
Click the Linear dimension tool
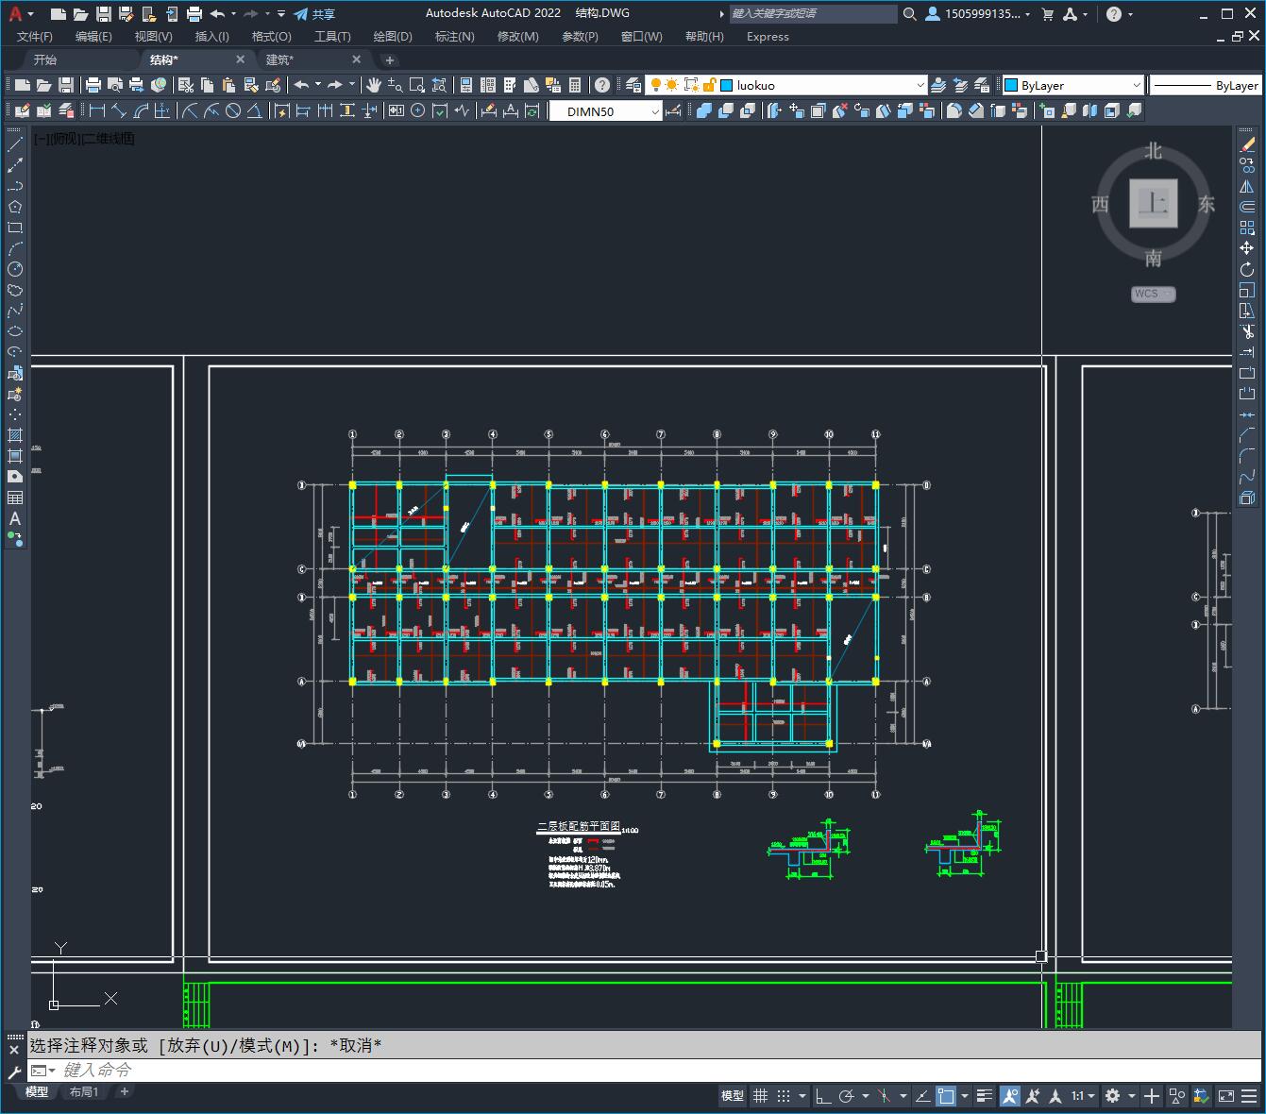97,110
